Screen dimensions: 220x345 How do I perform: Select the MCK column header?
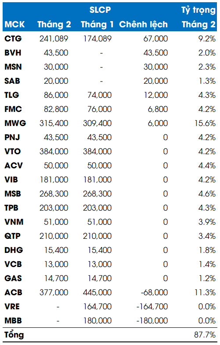[14, 24]
